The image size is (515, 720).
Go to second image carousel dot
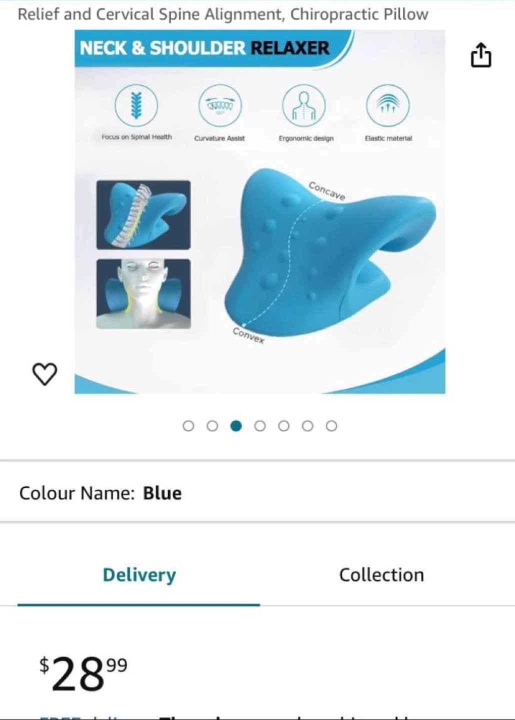(212, 426)
